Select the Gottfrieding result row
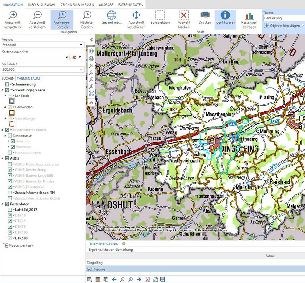The width and height of the screenshot is (305, 283). point(195,270)
